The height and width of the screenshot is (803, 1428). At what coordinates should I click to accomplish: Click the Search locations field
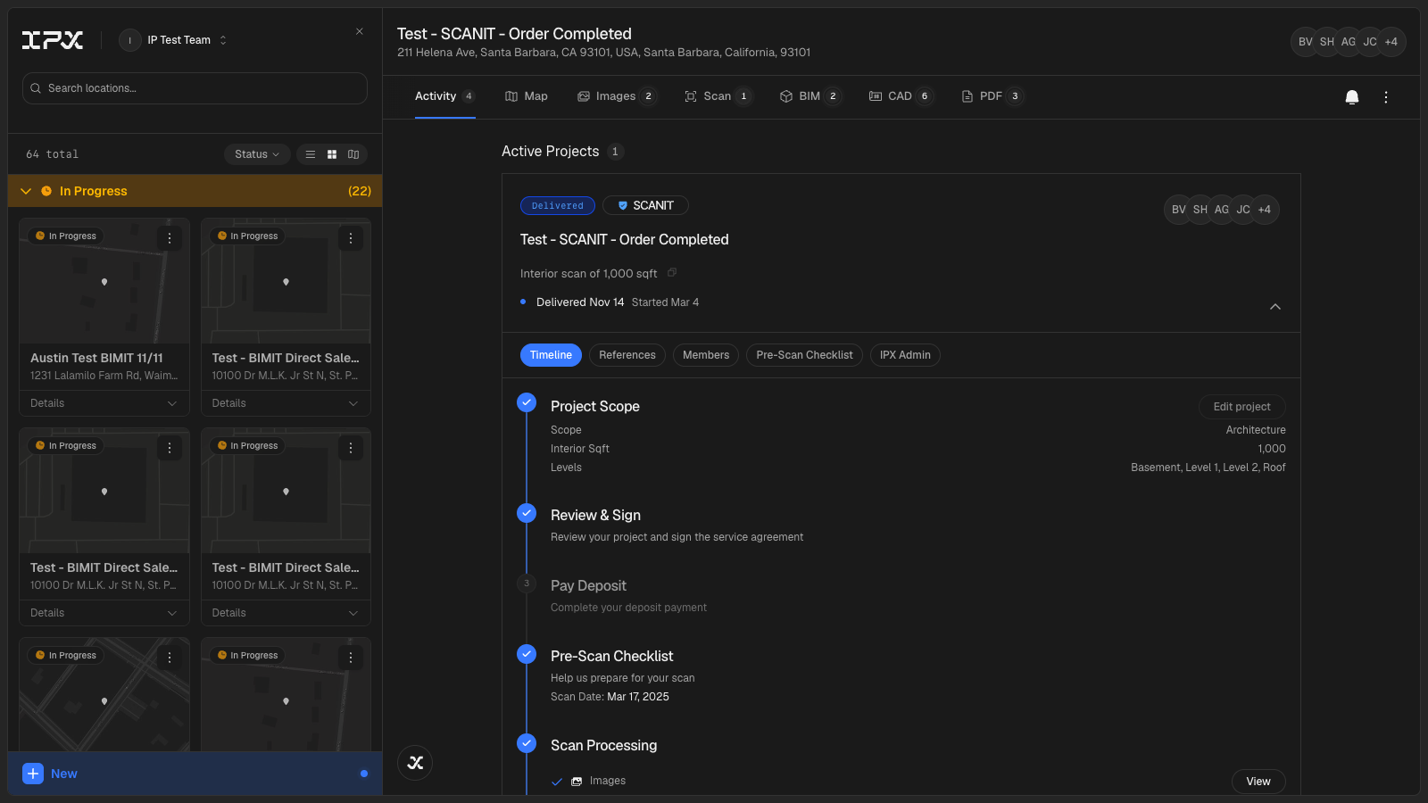click(195, 88)
